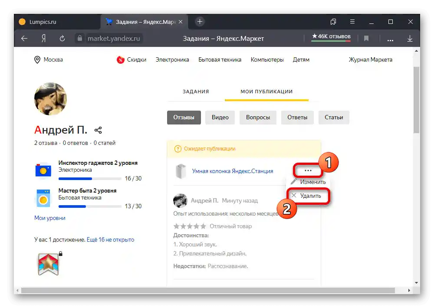
Task: Reload the page with the refresh icon
Action: point(62,39)
